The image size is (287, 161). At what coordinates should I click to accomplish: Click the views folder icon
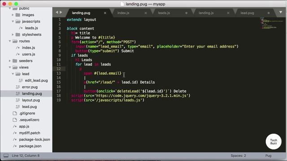(15, 68)
